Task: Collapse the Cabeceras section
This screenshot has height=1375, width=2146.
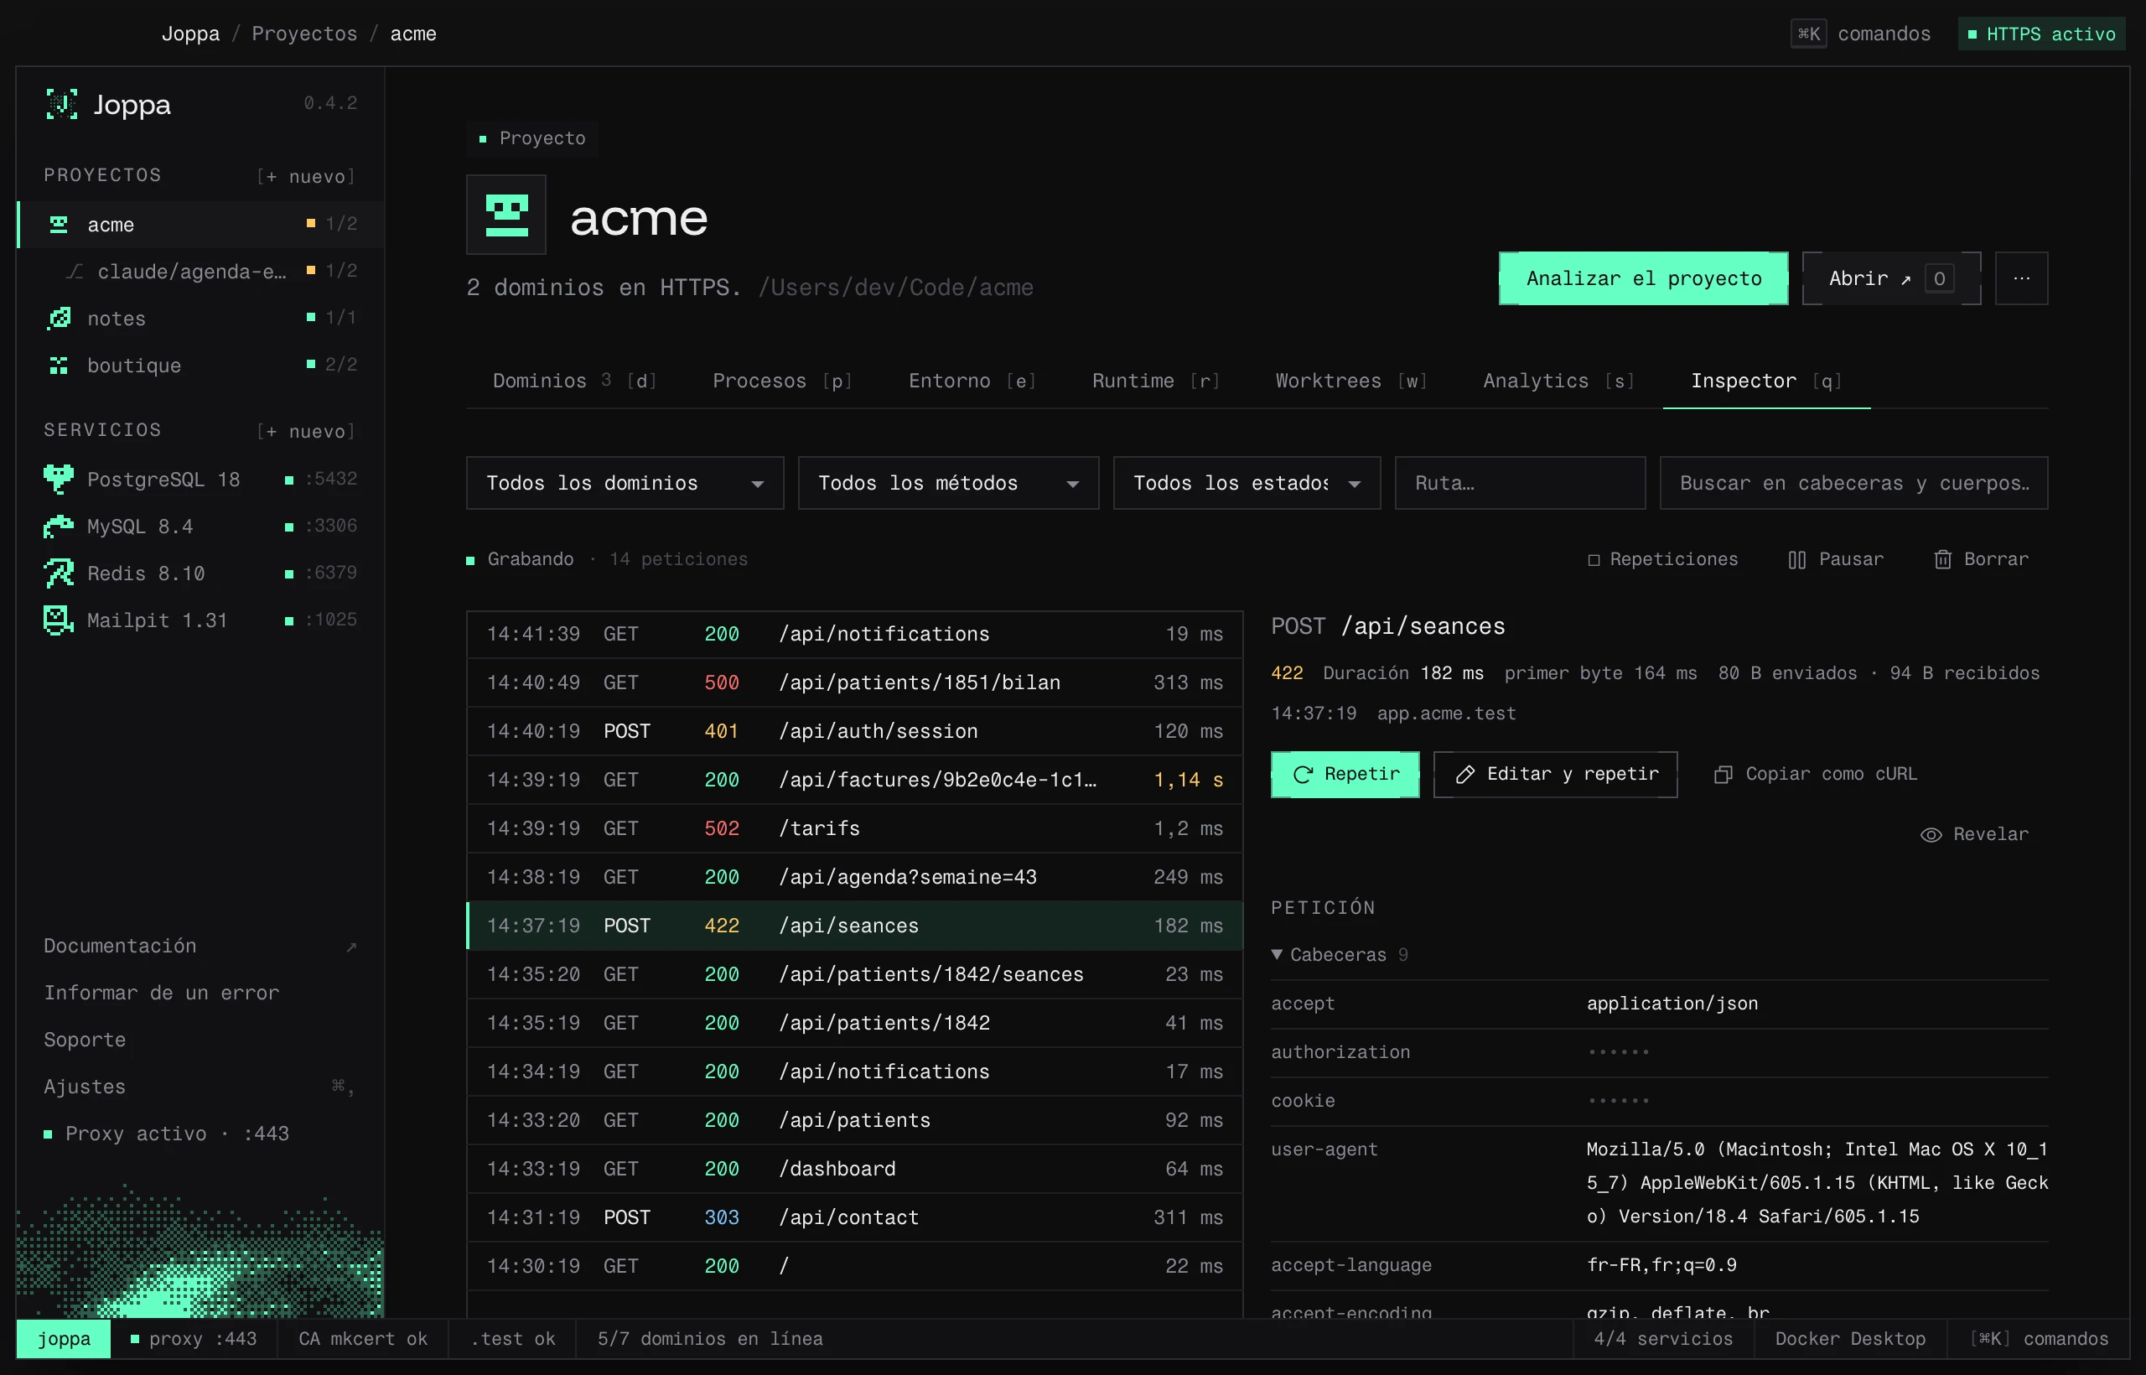Action: click(1338, 955)
